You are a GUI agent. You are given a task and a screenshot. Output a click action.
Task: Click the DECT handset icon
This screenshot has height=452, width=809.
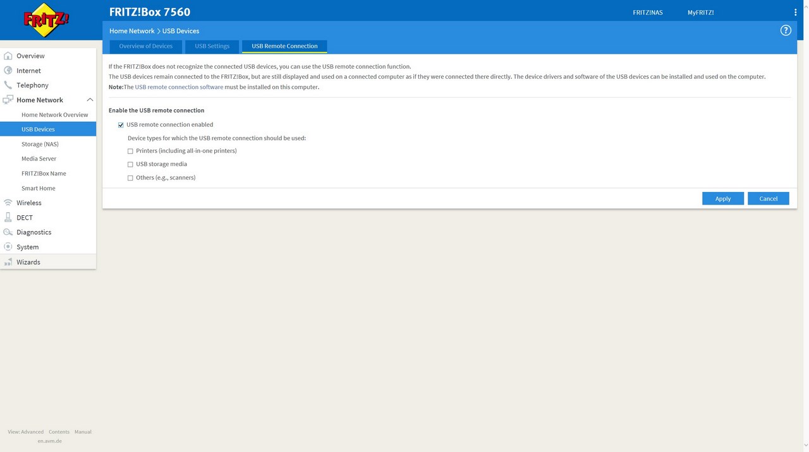8,217
